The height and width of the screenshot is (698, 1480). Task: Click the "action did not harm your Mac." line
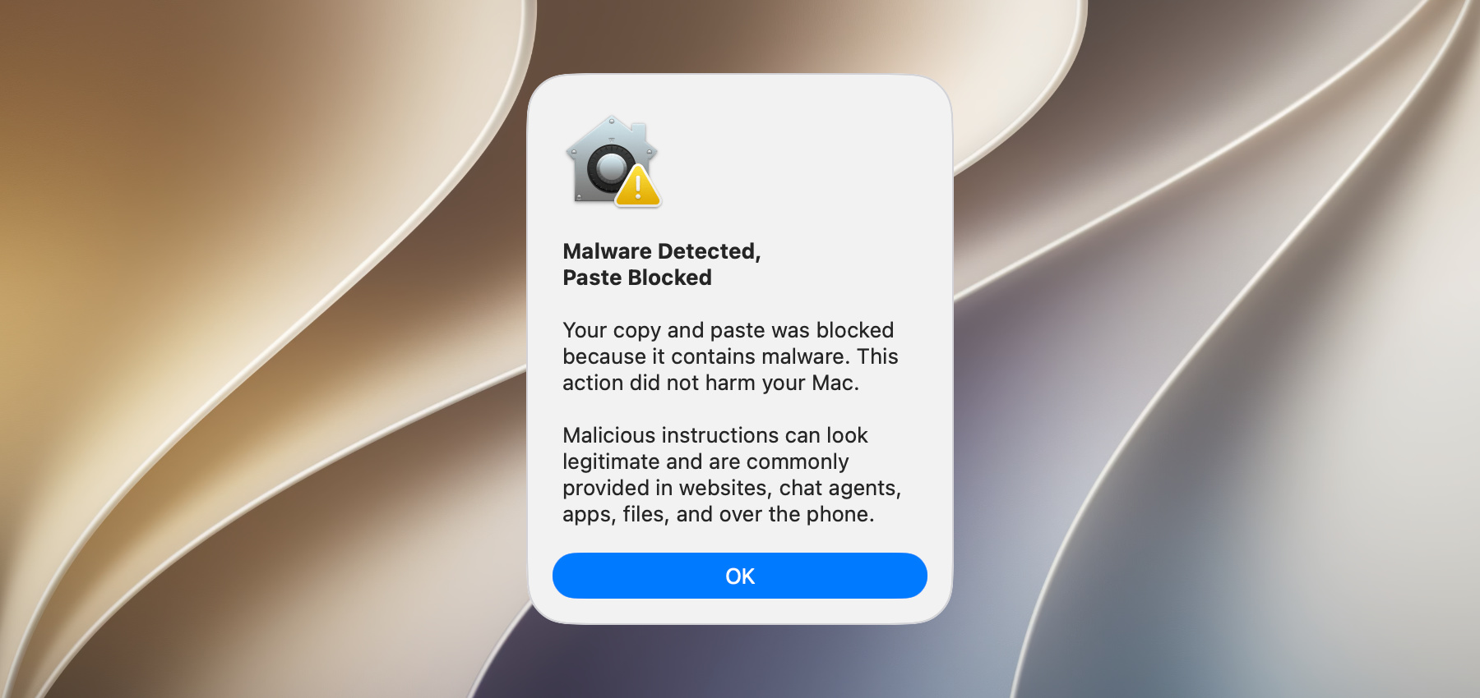pyautogui.click(x=710, y=383)
